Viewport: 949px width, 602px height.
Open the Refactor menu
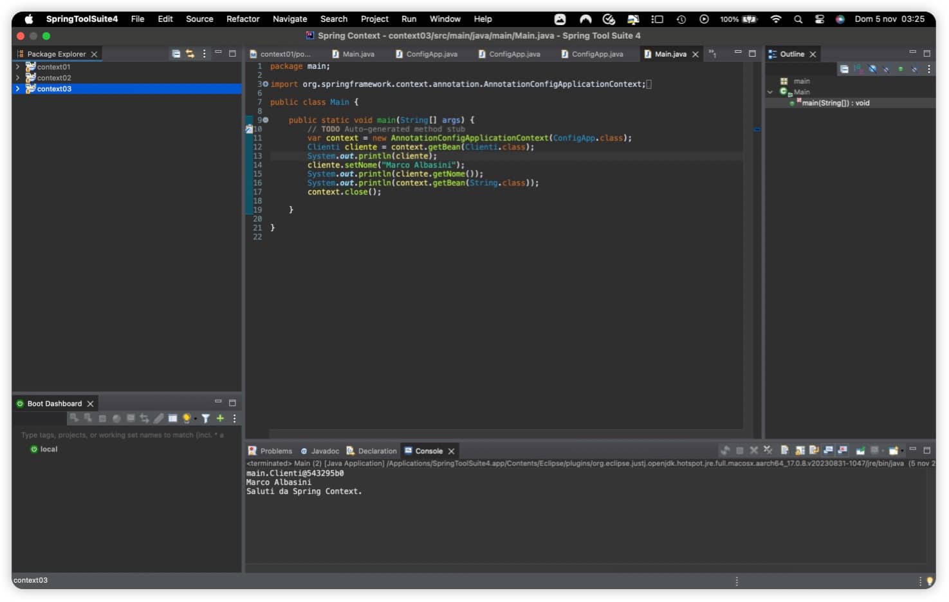pos(243,19)
